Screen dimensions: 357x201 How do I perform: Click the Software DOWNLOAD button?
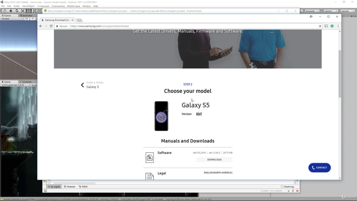point(214,160)
